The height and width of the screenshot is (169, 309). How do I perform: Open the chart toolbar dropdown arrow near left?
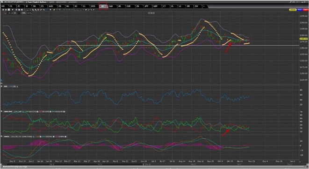(13, 10)
